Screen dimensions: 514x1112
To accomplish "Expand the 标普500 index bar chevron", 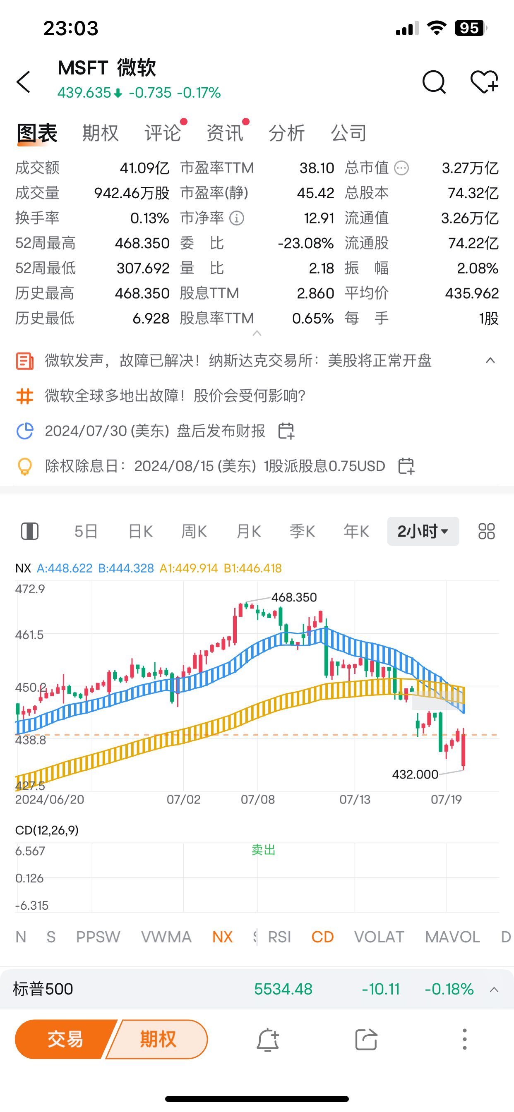I will point(494,990).
